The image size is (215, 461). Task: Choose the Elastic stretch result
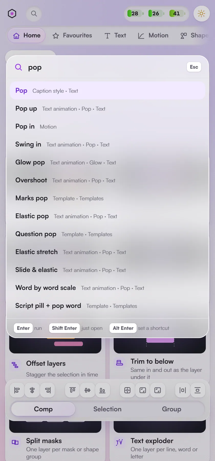click(107, 252)
